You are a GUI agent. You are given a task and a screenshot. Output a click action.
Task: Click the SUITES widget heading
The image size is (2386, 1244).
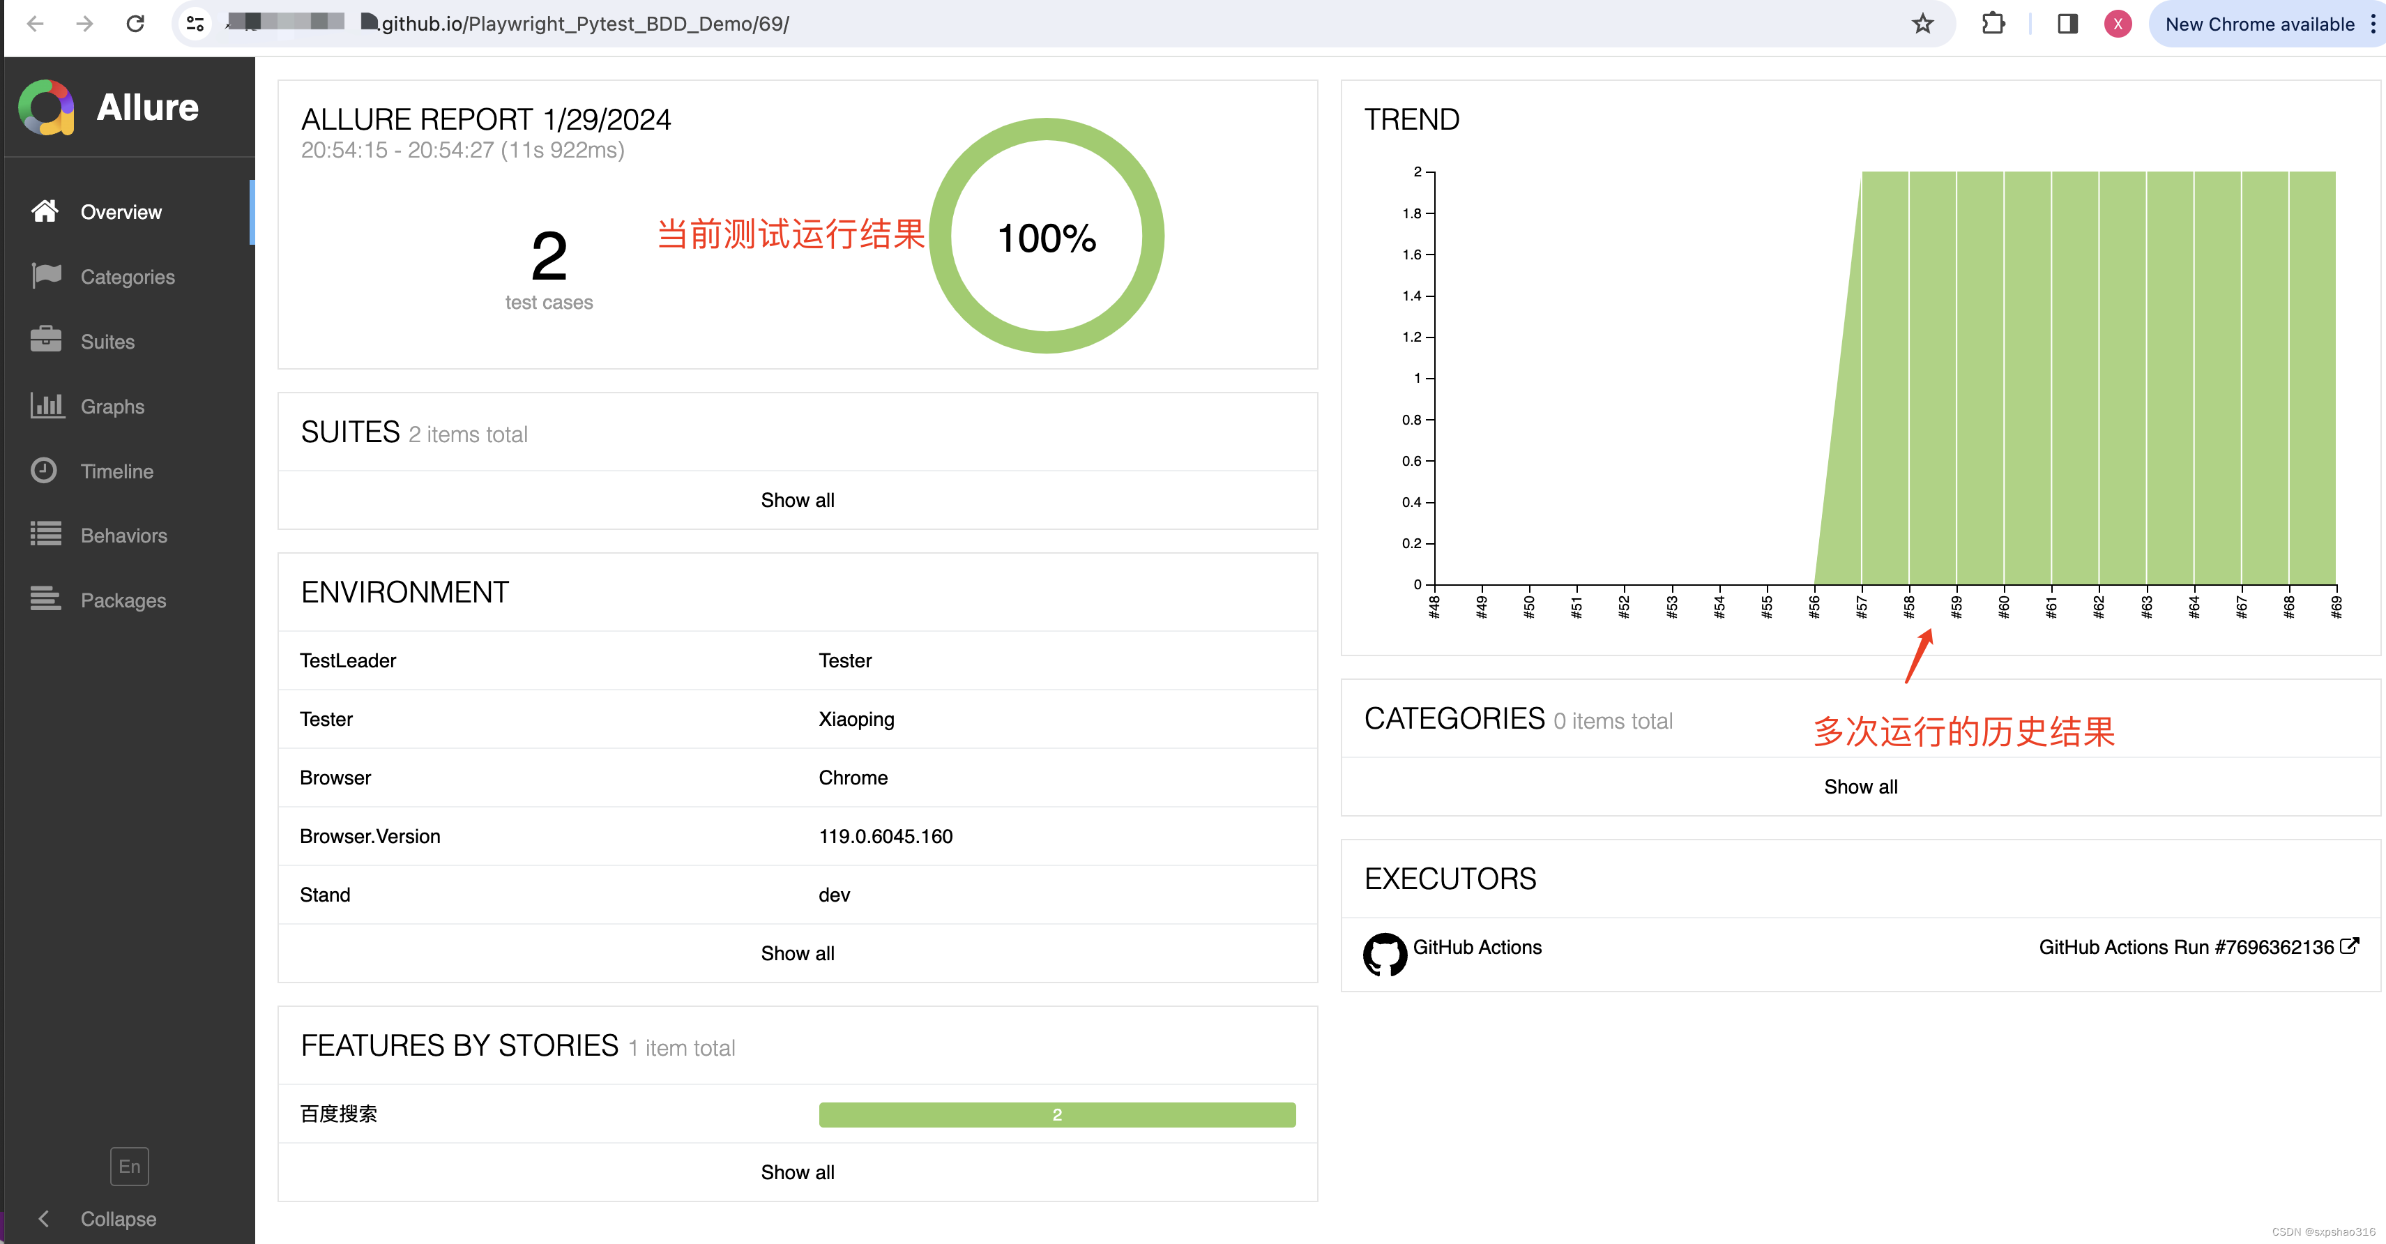(x=350, y=432)
